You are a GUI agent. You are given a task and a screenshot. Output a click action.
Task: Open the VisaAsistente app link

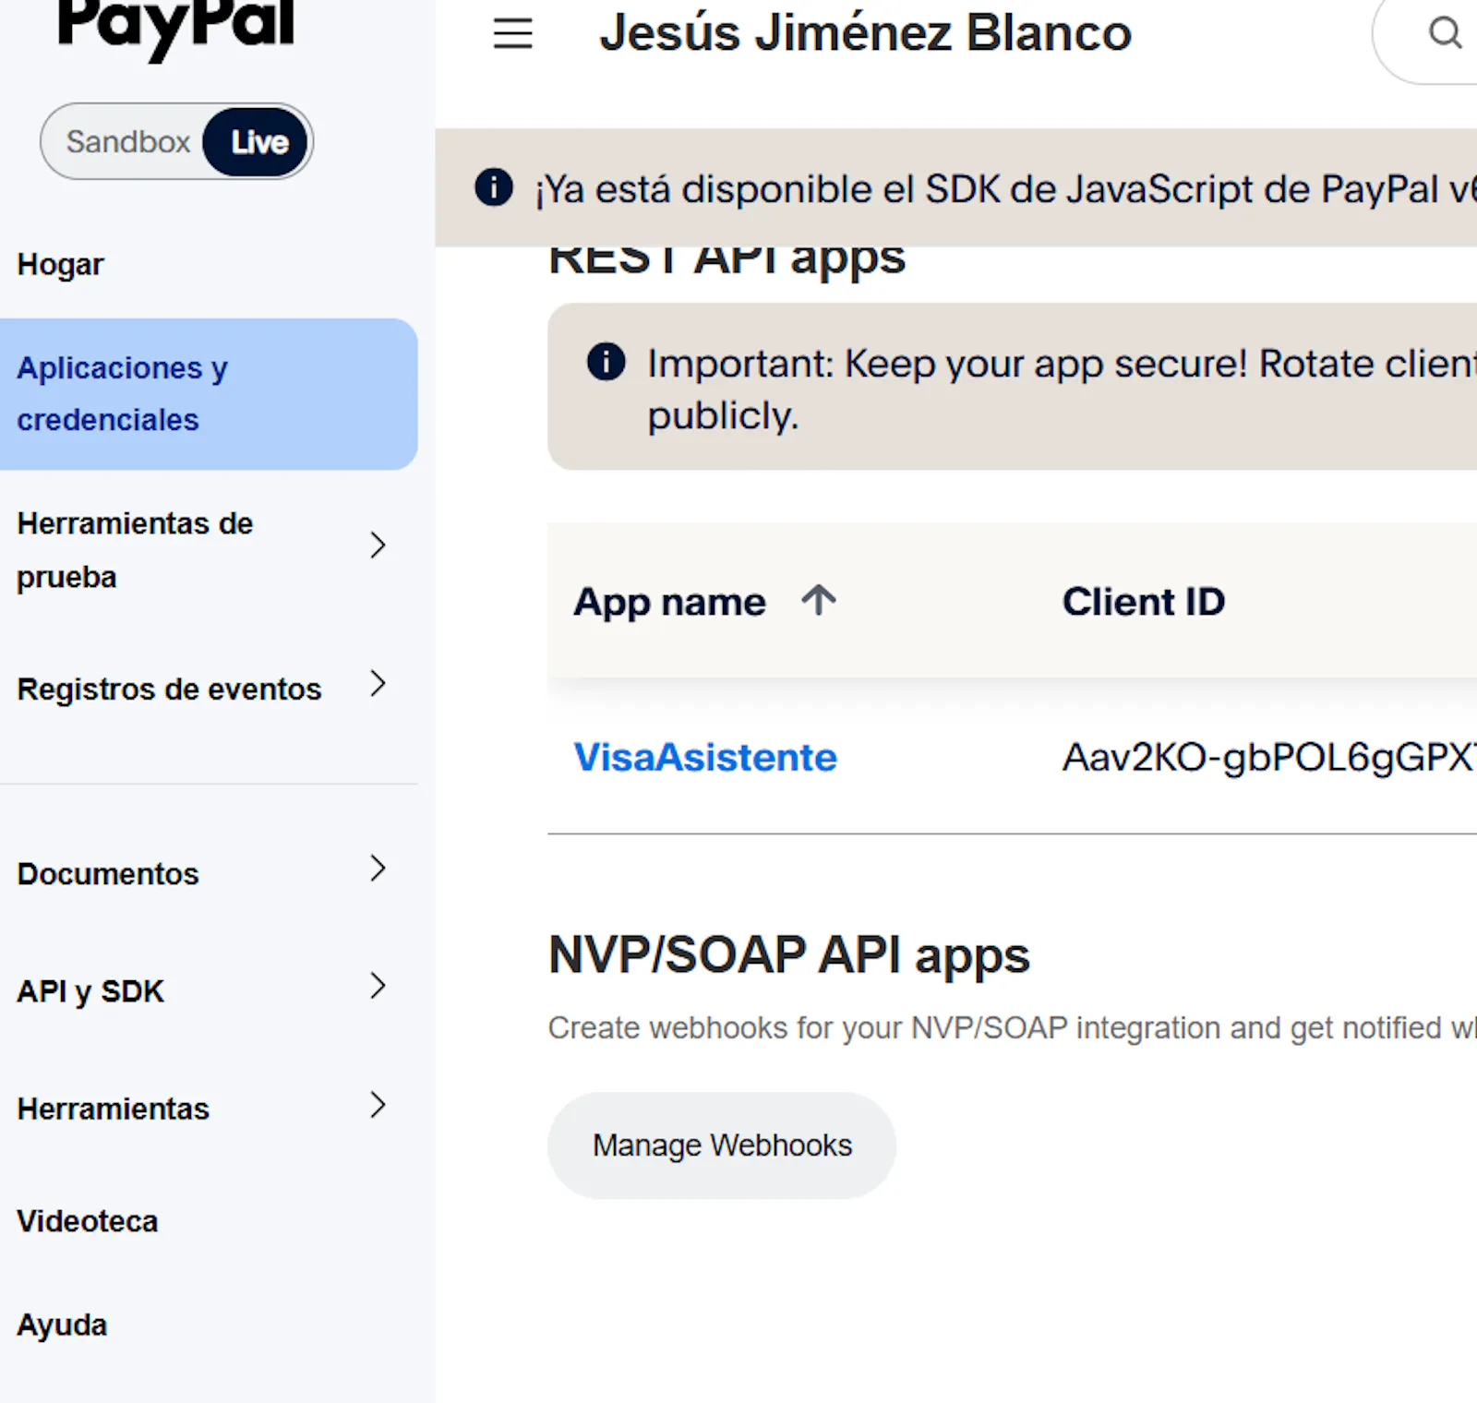pos(705,757)
